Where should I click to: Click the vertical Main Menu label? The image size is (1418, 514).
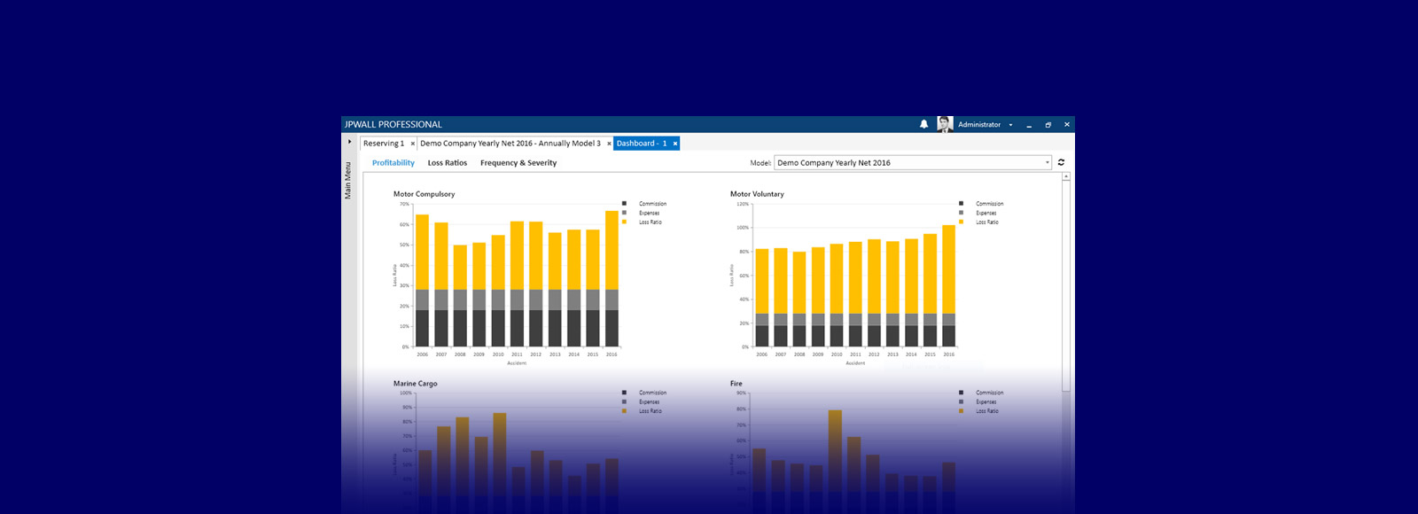tap(348, 180)
